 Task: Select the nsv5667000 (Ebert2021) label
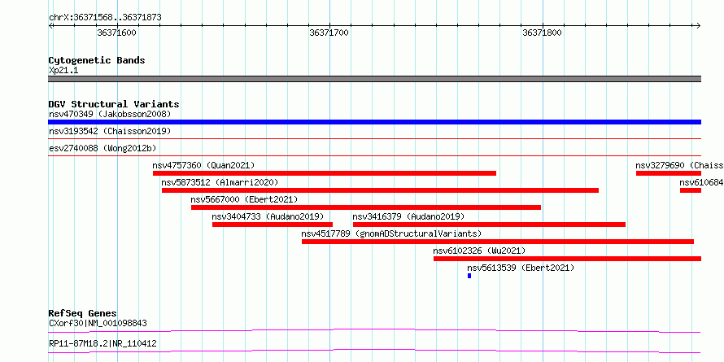point(244,199)
